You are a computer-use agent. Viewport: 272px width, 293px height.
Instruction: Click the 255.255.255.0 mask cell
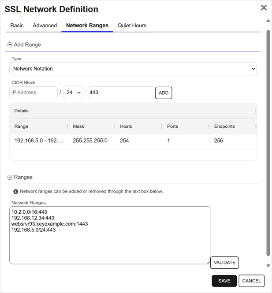(90, 141)
